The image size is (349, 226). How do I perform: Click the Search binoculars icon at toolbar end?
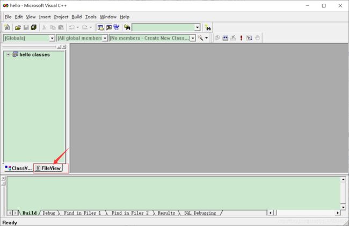pyautogui.click(x=208, y=27)
